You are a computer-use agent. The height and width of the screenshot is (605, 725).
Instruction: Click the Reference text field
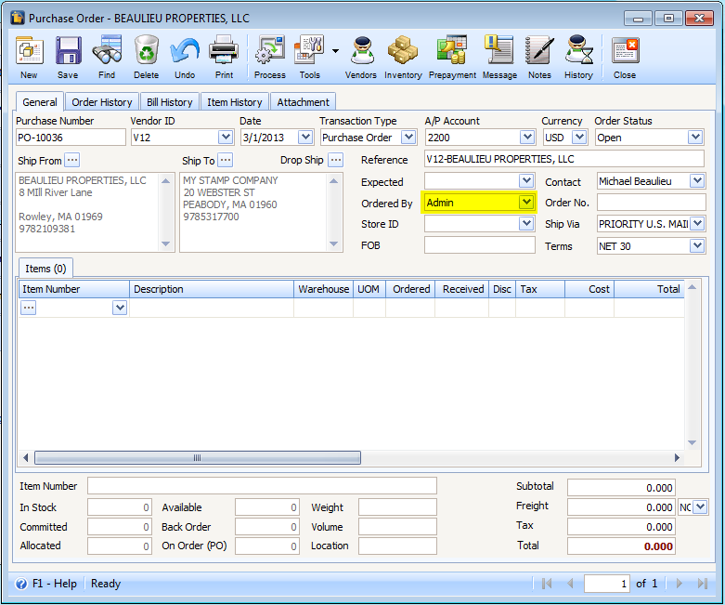pyautogui.click(x=564, y=159)
